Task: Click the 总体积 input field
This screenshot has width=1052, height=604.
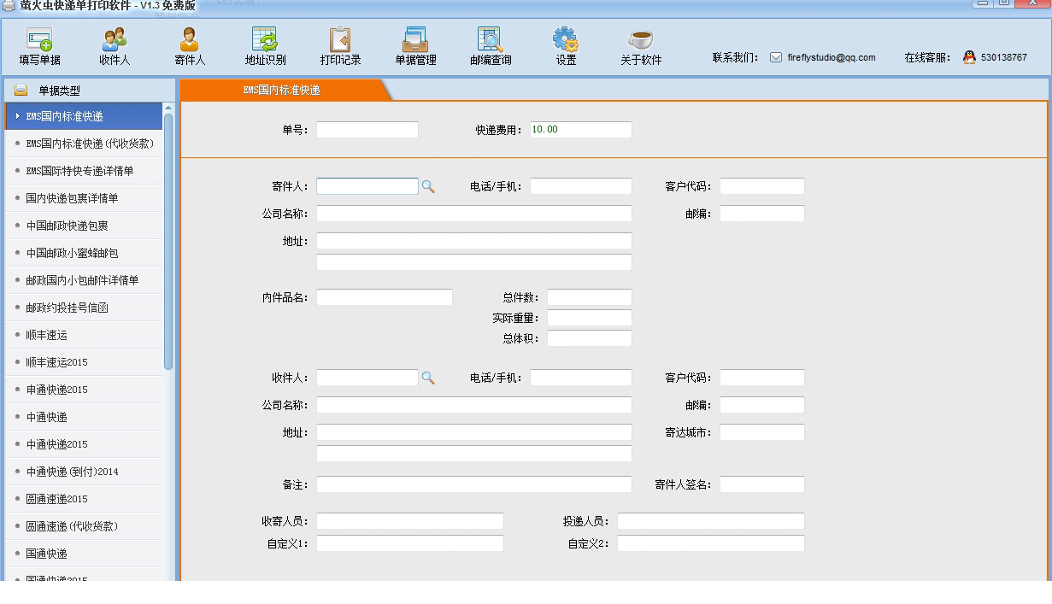Action: point(590,338)
